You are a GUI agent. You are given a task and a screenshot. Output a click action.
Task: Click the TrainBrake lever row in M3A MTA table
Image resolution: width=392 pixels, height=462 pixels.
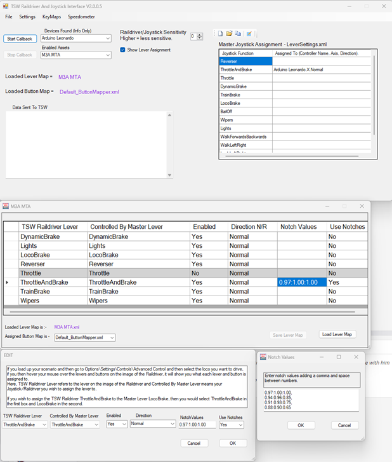[186, 292]
